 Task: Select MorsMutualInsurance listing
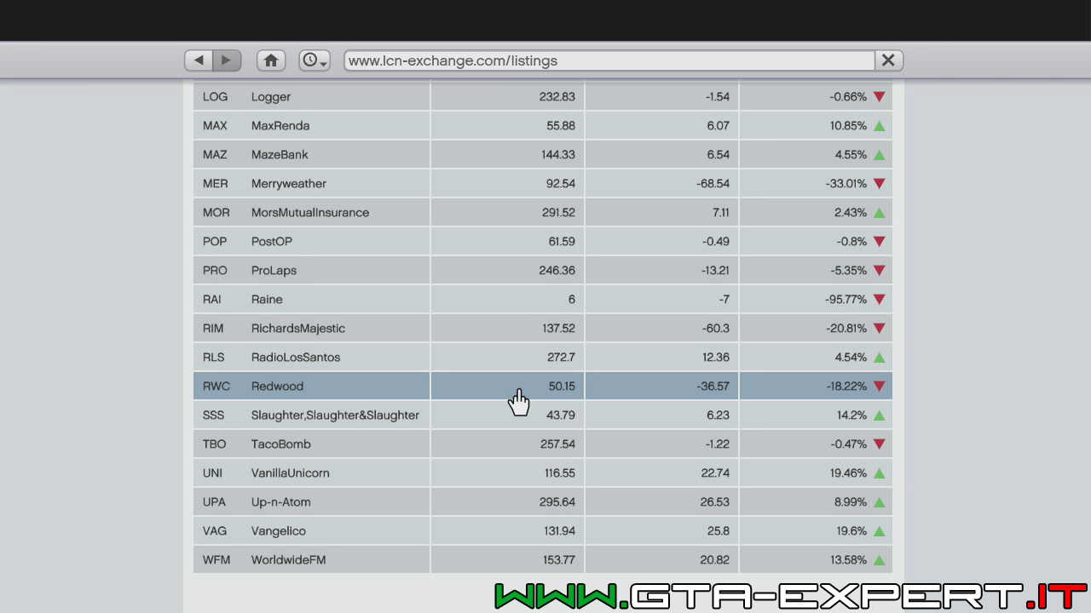click(543, 213)
